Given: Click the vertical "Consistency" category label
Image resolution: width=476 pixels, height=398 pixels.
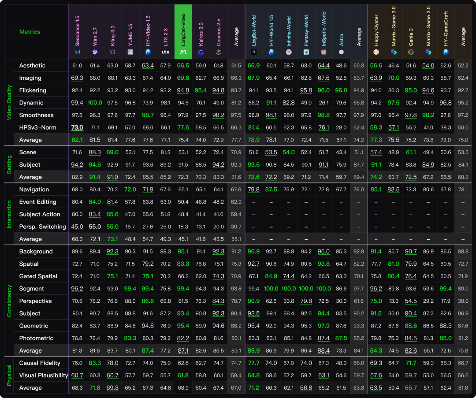Looking at the screenshot, I should point(9,301).
